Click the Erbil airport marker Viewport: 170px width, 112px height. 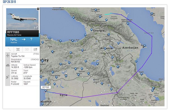[102, 83]
